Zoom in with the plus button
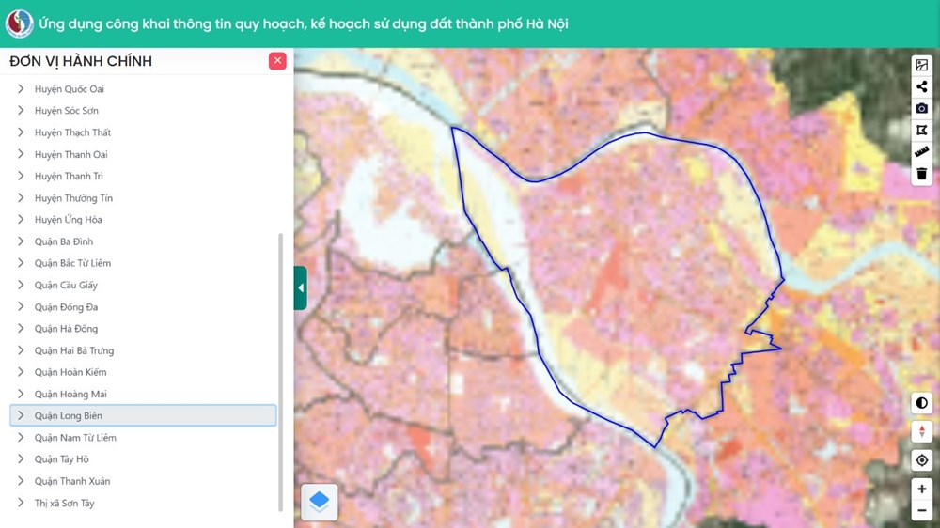Screen dimensions: 940x528 click(x=921, y=489)
